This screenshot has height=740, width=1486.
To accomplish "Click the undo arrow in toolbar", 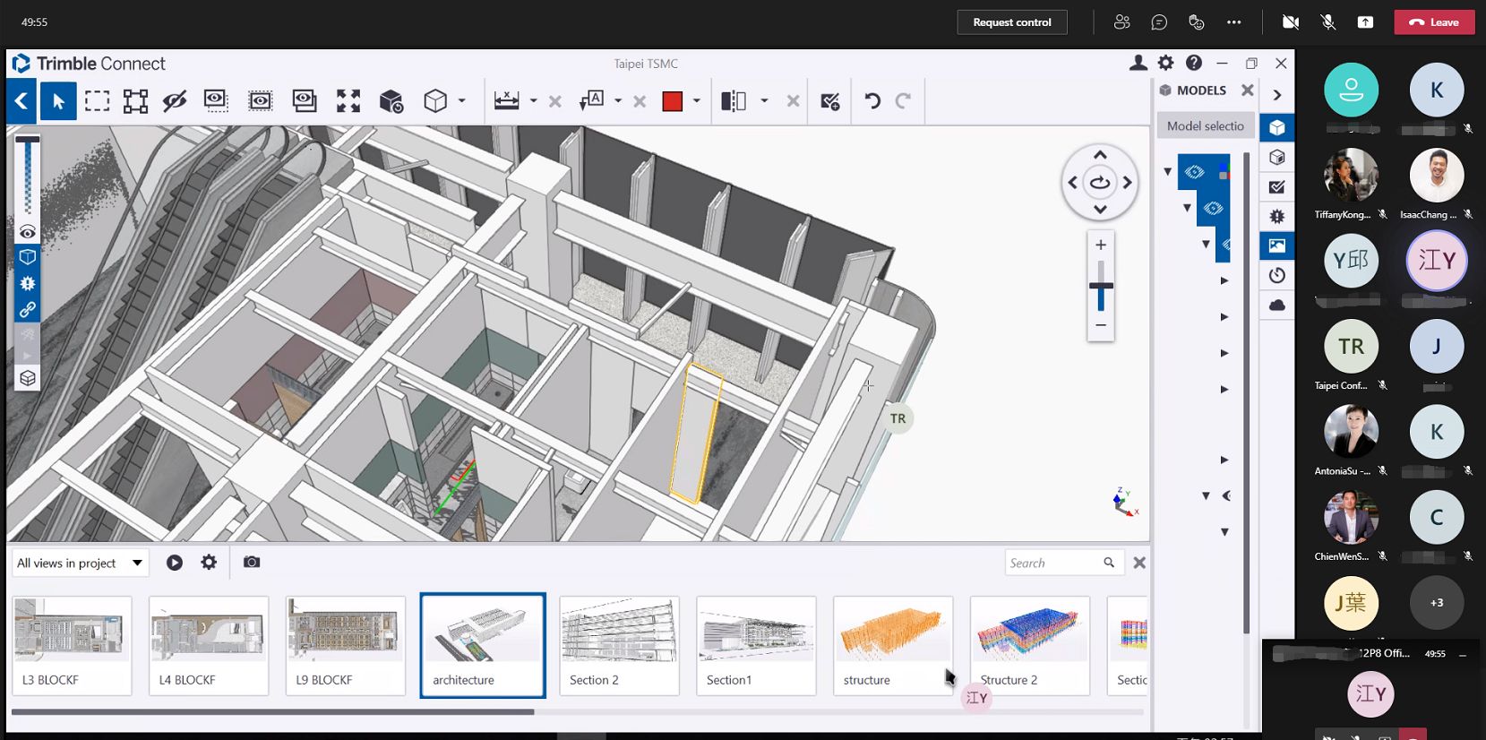I will pos(872,101).
